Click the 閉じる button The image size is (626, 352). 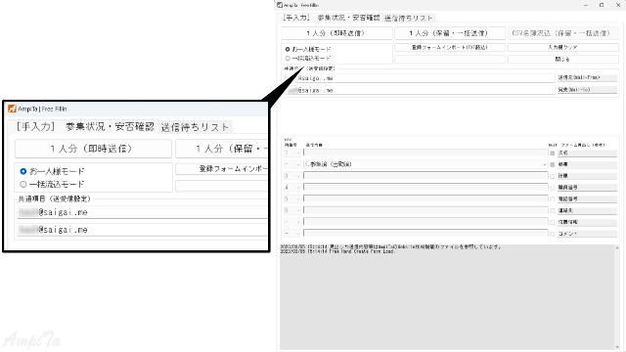coord(563,59)
